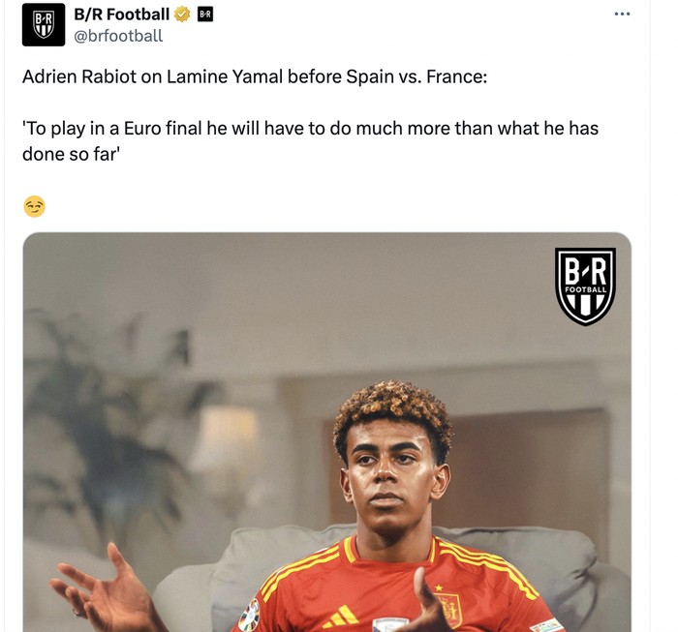Open the three-dot more options menu

622,15
